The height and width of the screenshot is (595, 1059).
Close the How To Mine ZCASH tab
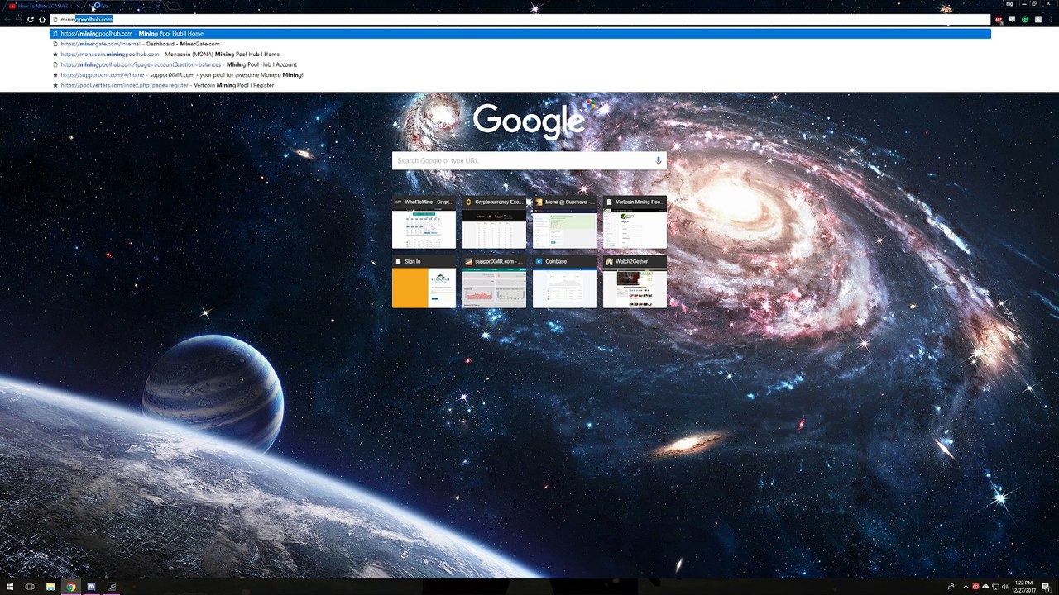[x=77, y=6]
